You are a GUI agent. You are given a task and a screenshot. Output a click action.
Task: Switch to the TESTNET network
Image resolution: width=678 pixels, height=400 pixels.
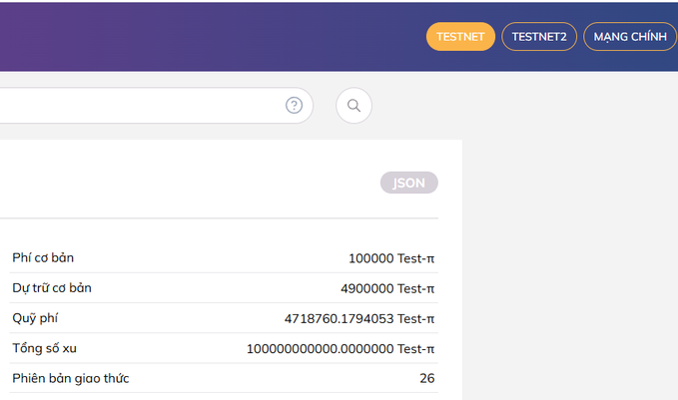pos(460,37)
